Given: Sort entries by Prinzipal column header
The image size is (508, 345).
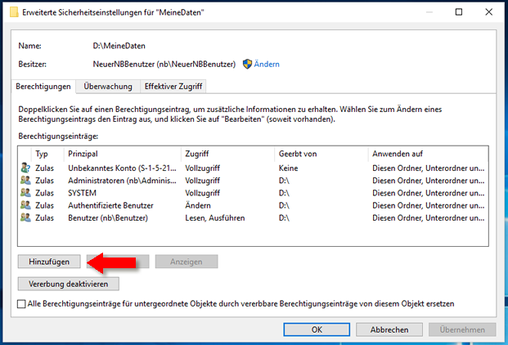Looking at the screenshot, I should point(123,153).
